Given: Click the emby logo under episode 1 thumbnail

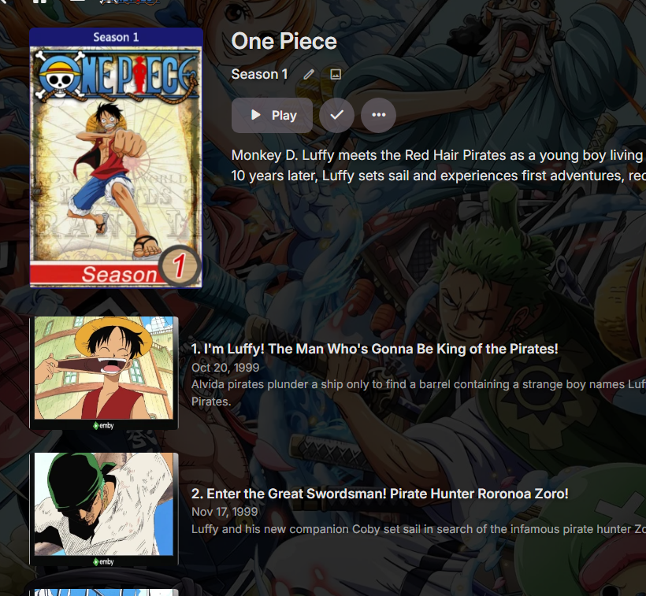Looking at the screenshot, I should [103, 426].
